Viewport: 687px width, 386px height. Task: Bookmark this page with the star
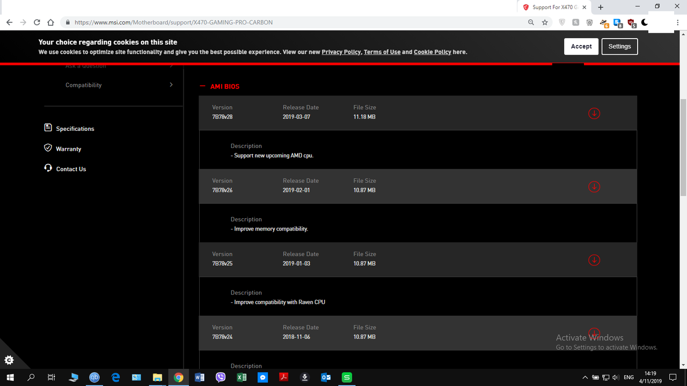tap(545, 23)
